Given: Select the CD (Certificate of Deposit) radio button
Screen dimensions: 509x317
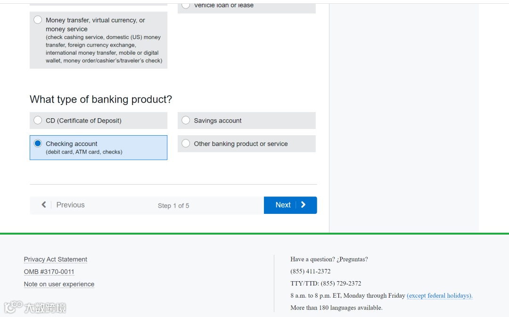Looking at the screenshot, I should point(38,121).
